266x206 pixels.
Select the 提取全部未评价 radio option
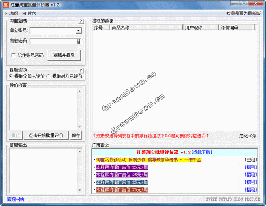tap(11, 76)
